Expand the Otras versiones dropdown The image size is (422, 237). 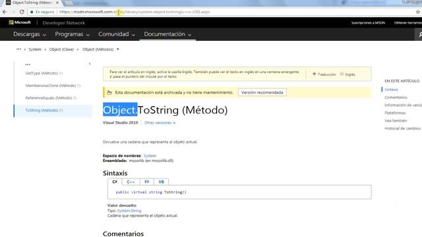160,123
